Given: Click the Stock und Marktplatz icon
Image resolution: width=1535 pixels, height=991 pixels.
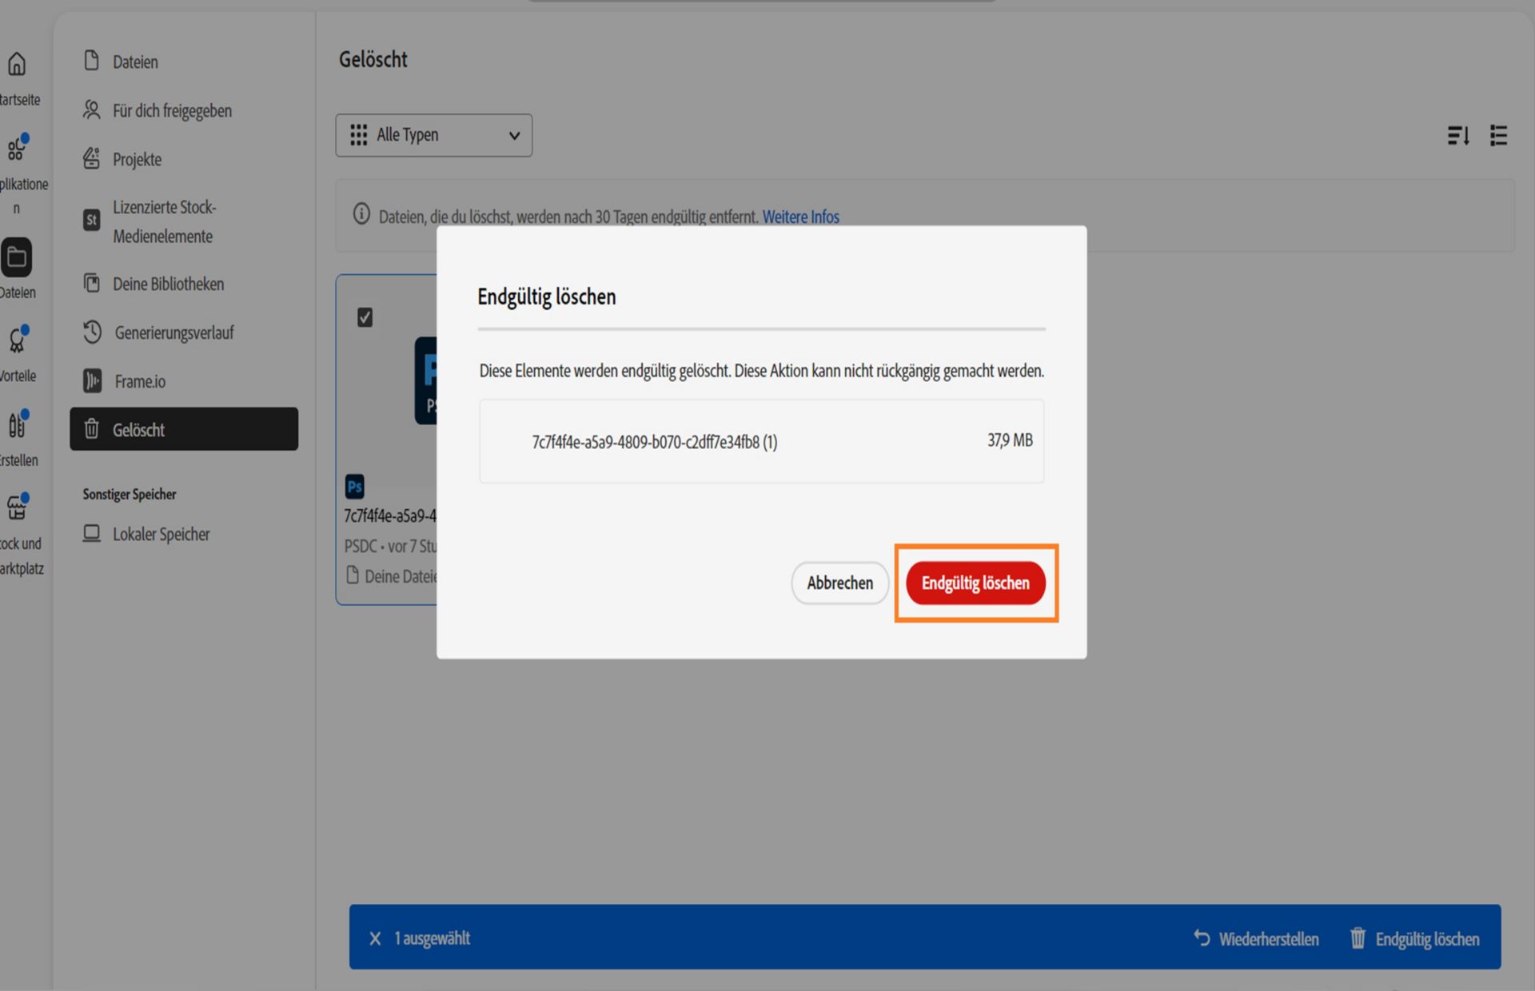Looking at the screenshot, I should pyautogui.click(x=17, y=507).
